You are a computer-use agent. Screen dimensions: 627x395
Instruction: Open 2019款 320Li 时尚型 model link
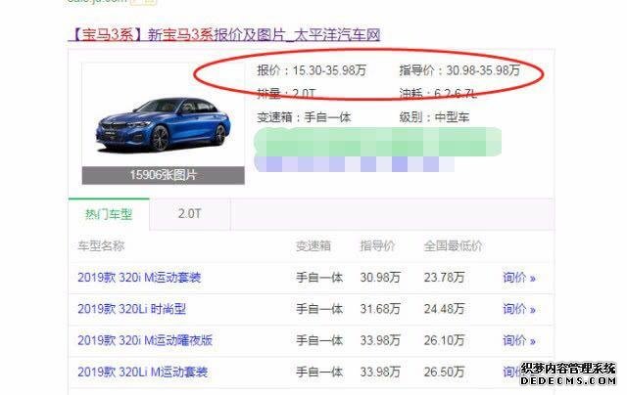coord(132,309)
